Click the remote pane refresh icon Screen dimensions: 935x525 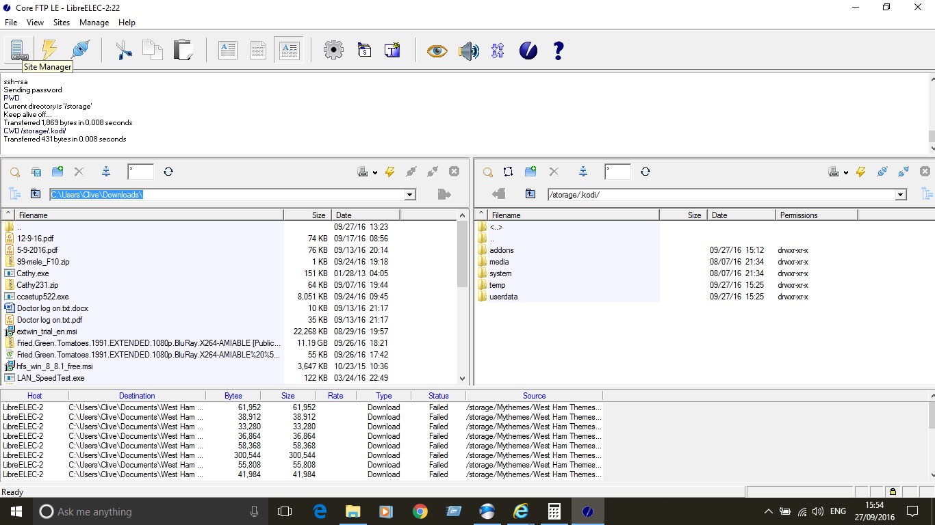(645, 172)
